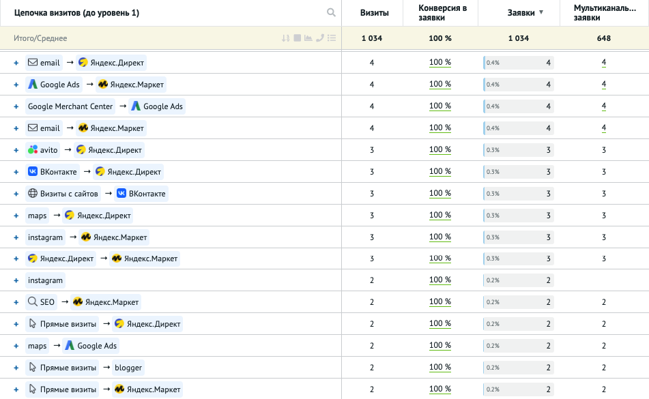The width and height of the screenshot is (649, 399).
Task: Click the area chart icon in totals row
Action: tap(308, 38)
